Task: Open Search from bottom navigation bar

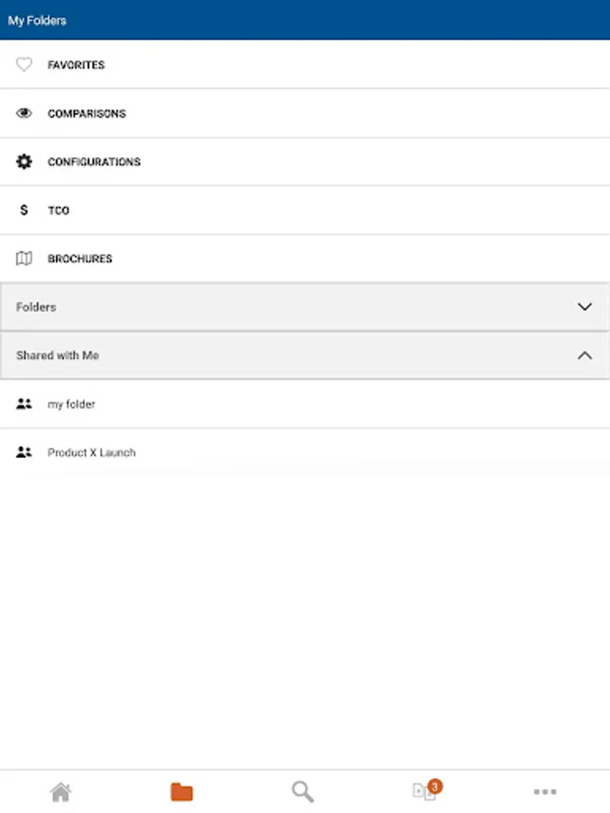Action: (x=302, y=791)
